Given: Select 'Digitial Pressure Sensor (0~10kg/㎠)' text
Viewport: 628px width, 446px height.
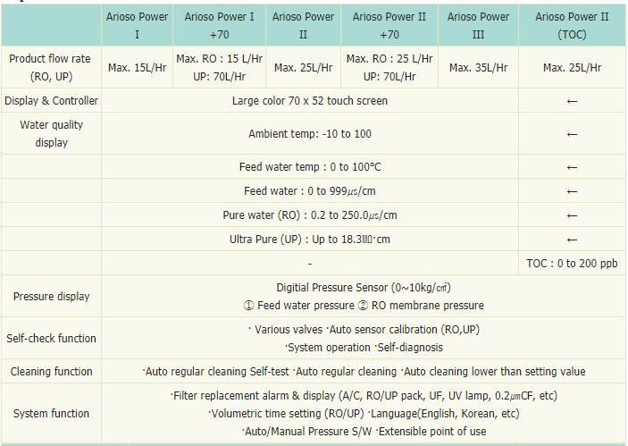Looking at the screenshot, I should pyautogui.click(x=364, y=288).
